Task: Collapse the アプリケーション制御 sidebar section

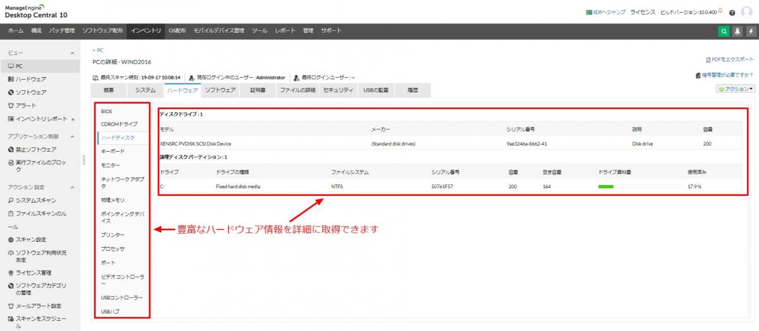Action: (72, 136)
